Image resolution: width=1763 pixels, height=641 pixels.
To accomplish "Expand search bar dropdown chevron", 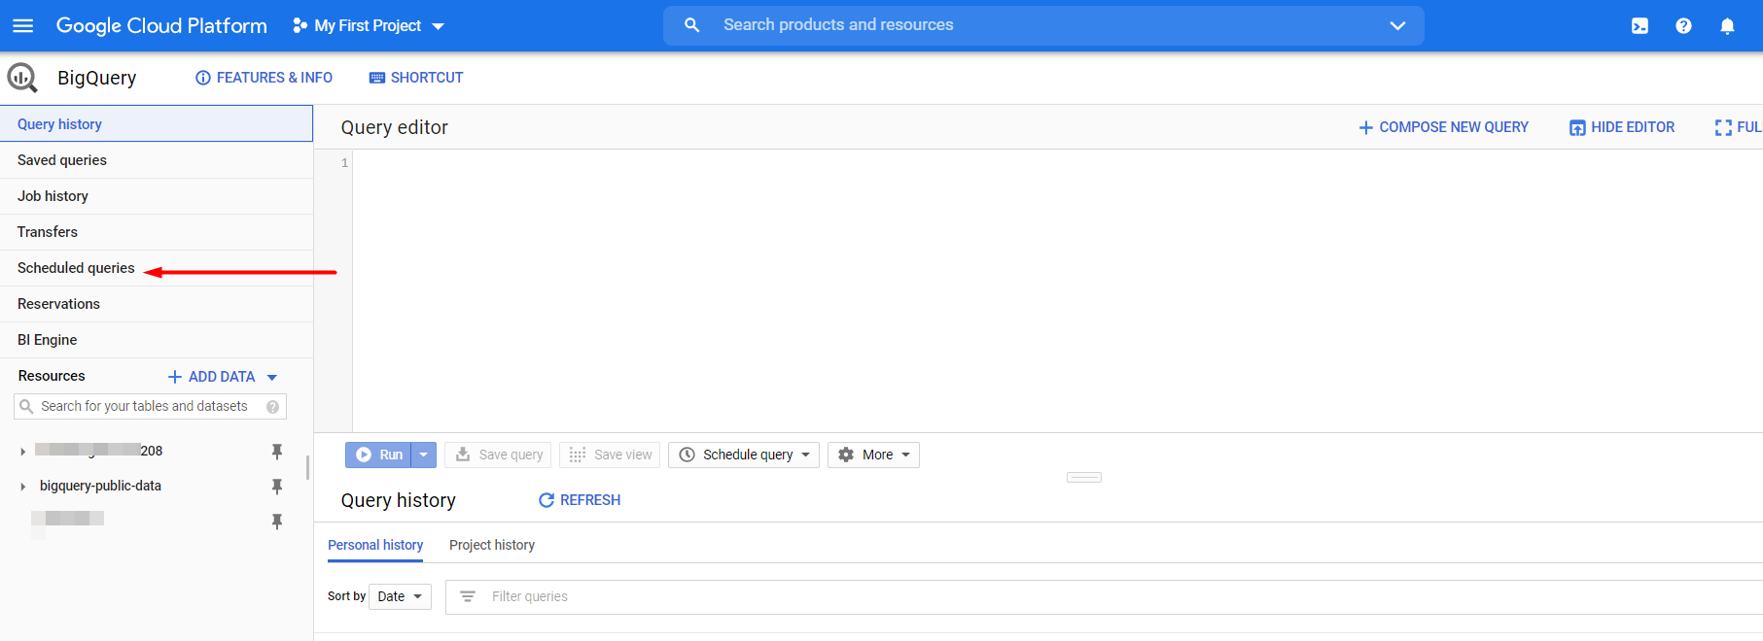I will click(1397, 25).
